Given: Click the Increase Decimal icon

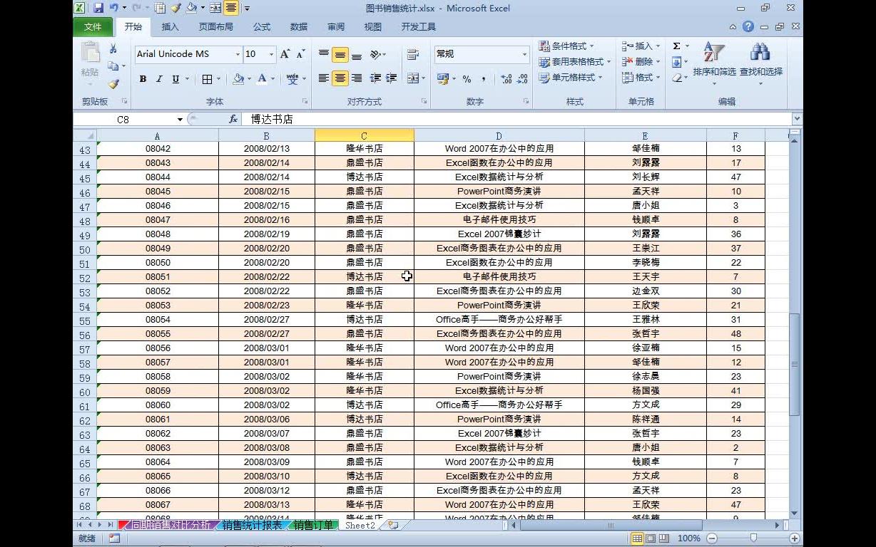Looking at the screenshot, I should tap(506, 79).
